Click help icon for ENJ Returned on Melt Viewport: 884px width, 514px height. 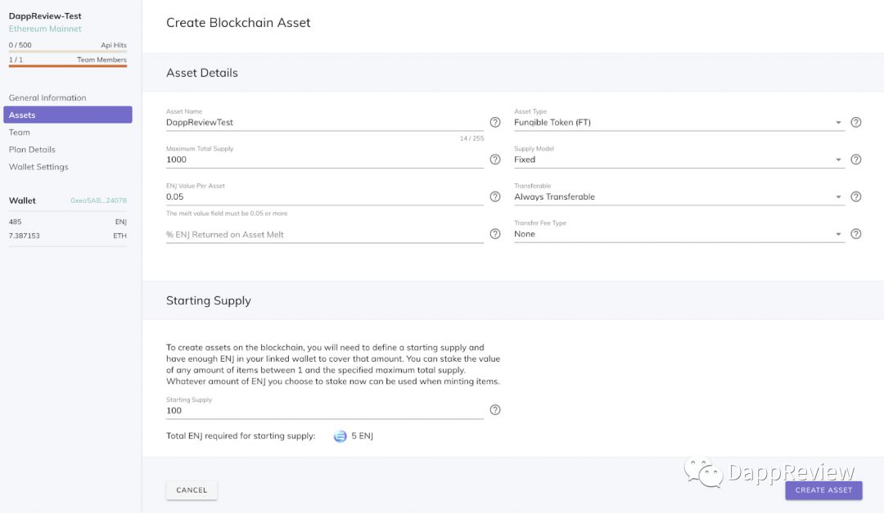[x=495, y=234]
